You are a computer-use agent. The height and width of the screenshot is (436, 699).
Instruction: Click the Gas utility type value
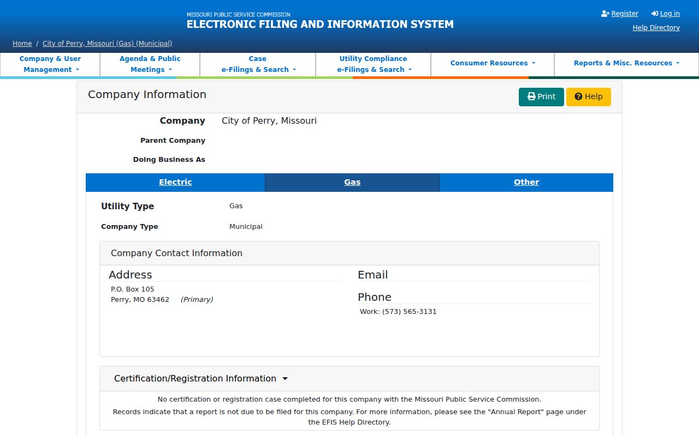point(236,206)
